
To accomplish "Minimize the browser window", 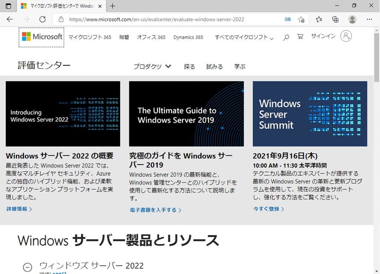I will [x=337, y=6].
